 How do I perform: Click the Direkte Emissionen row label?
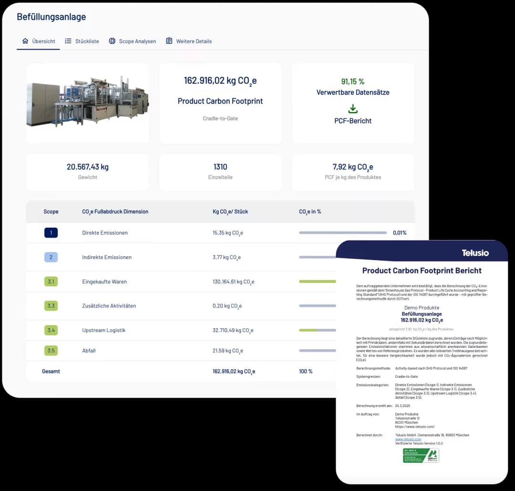point(105,233)
